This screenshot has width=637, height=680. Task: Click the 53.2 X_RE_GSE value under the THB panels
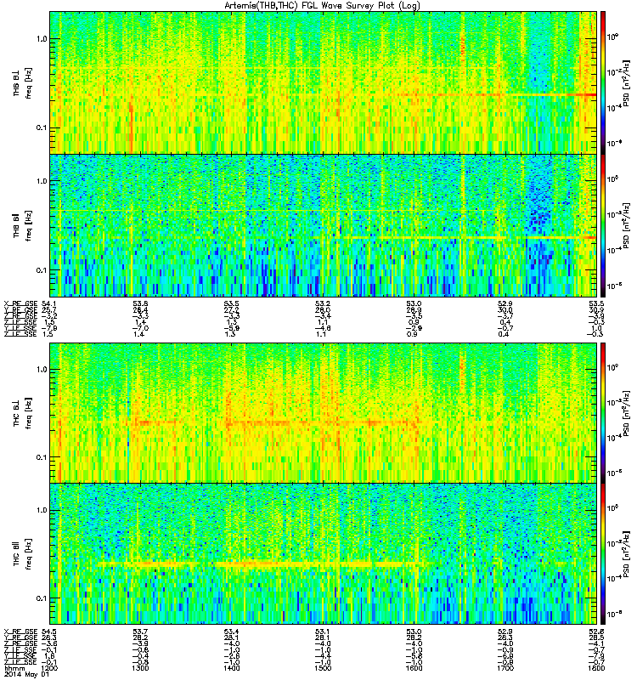[323, 303]
